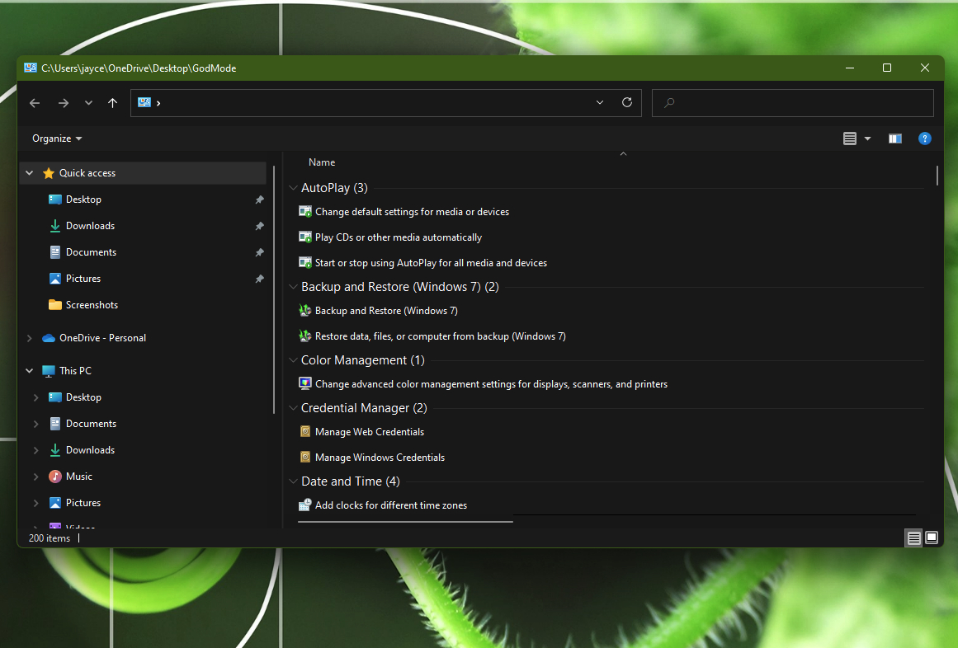Select OneDrive - Personal

(x=102, y=338)
